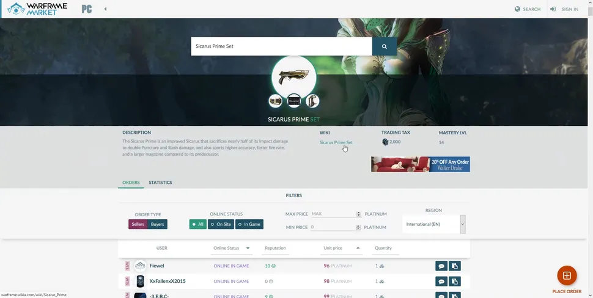Open seller Fiewel's profile
The width and height of the screenshot is (593, 298).
pos(157,266)
